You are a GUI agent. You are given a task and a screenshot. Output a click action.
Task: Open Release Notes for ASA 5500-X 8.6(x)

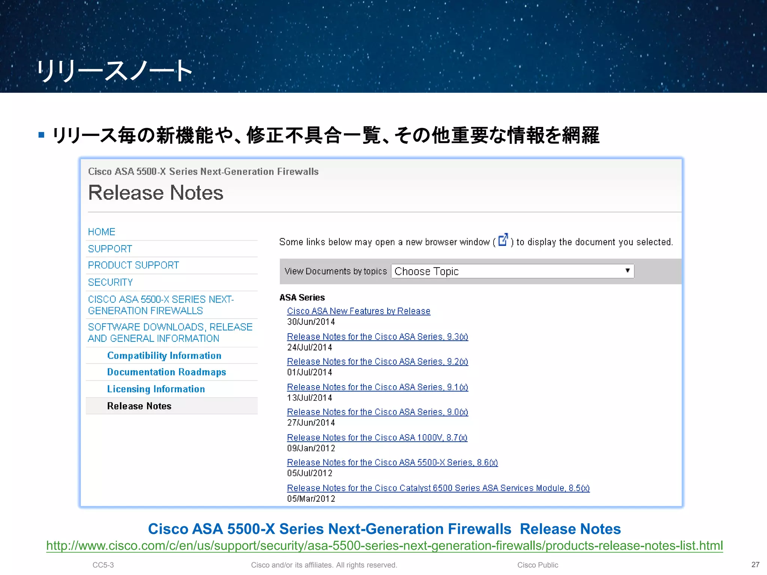pos(392,462)
